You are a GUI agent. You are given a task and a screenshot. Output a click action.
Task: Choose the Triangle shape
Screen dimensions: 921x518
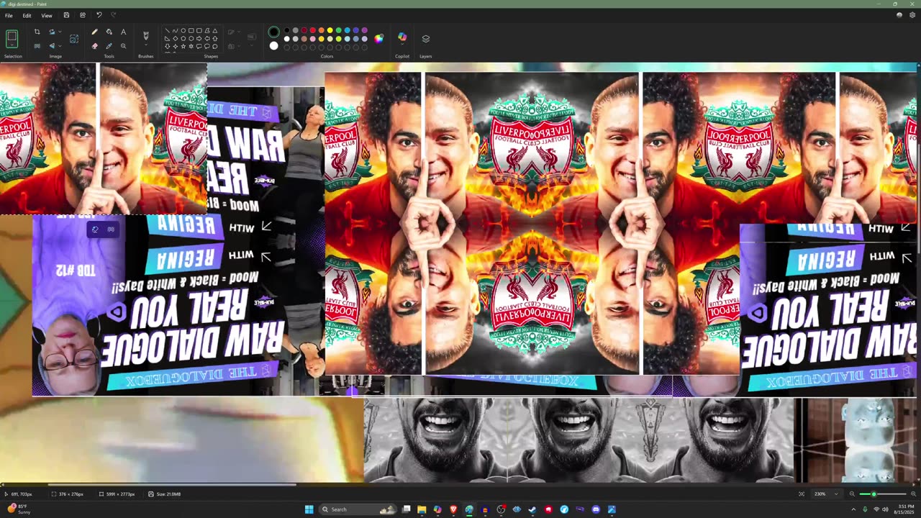(x=214, y=30)
